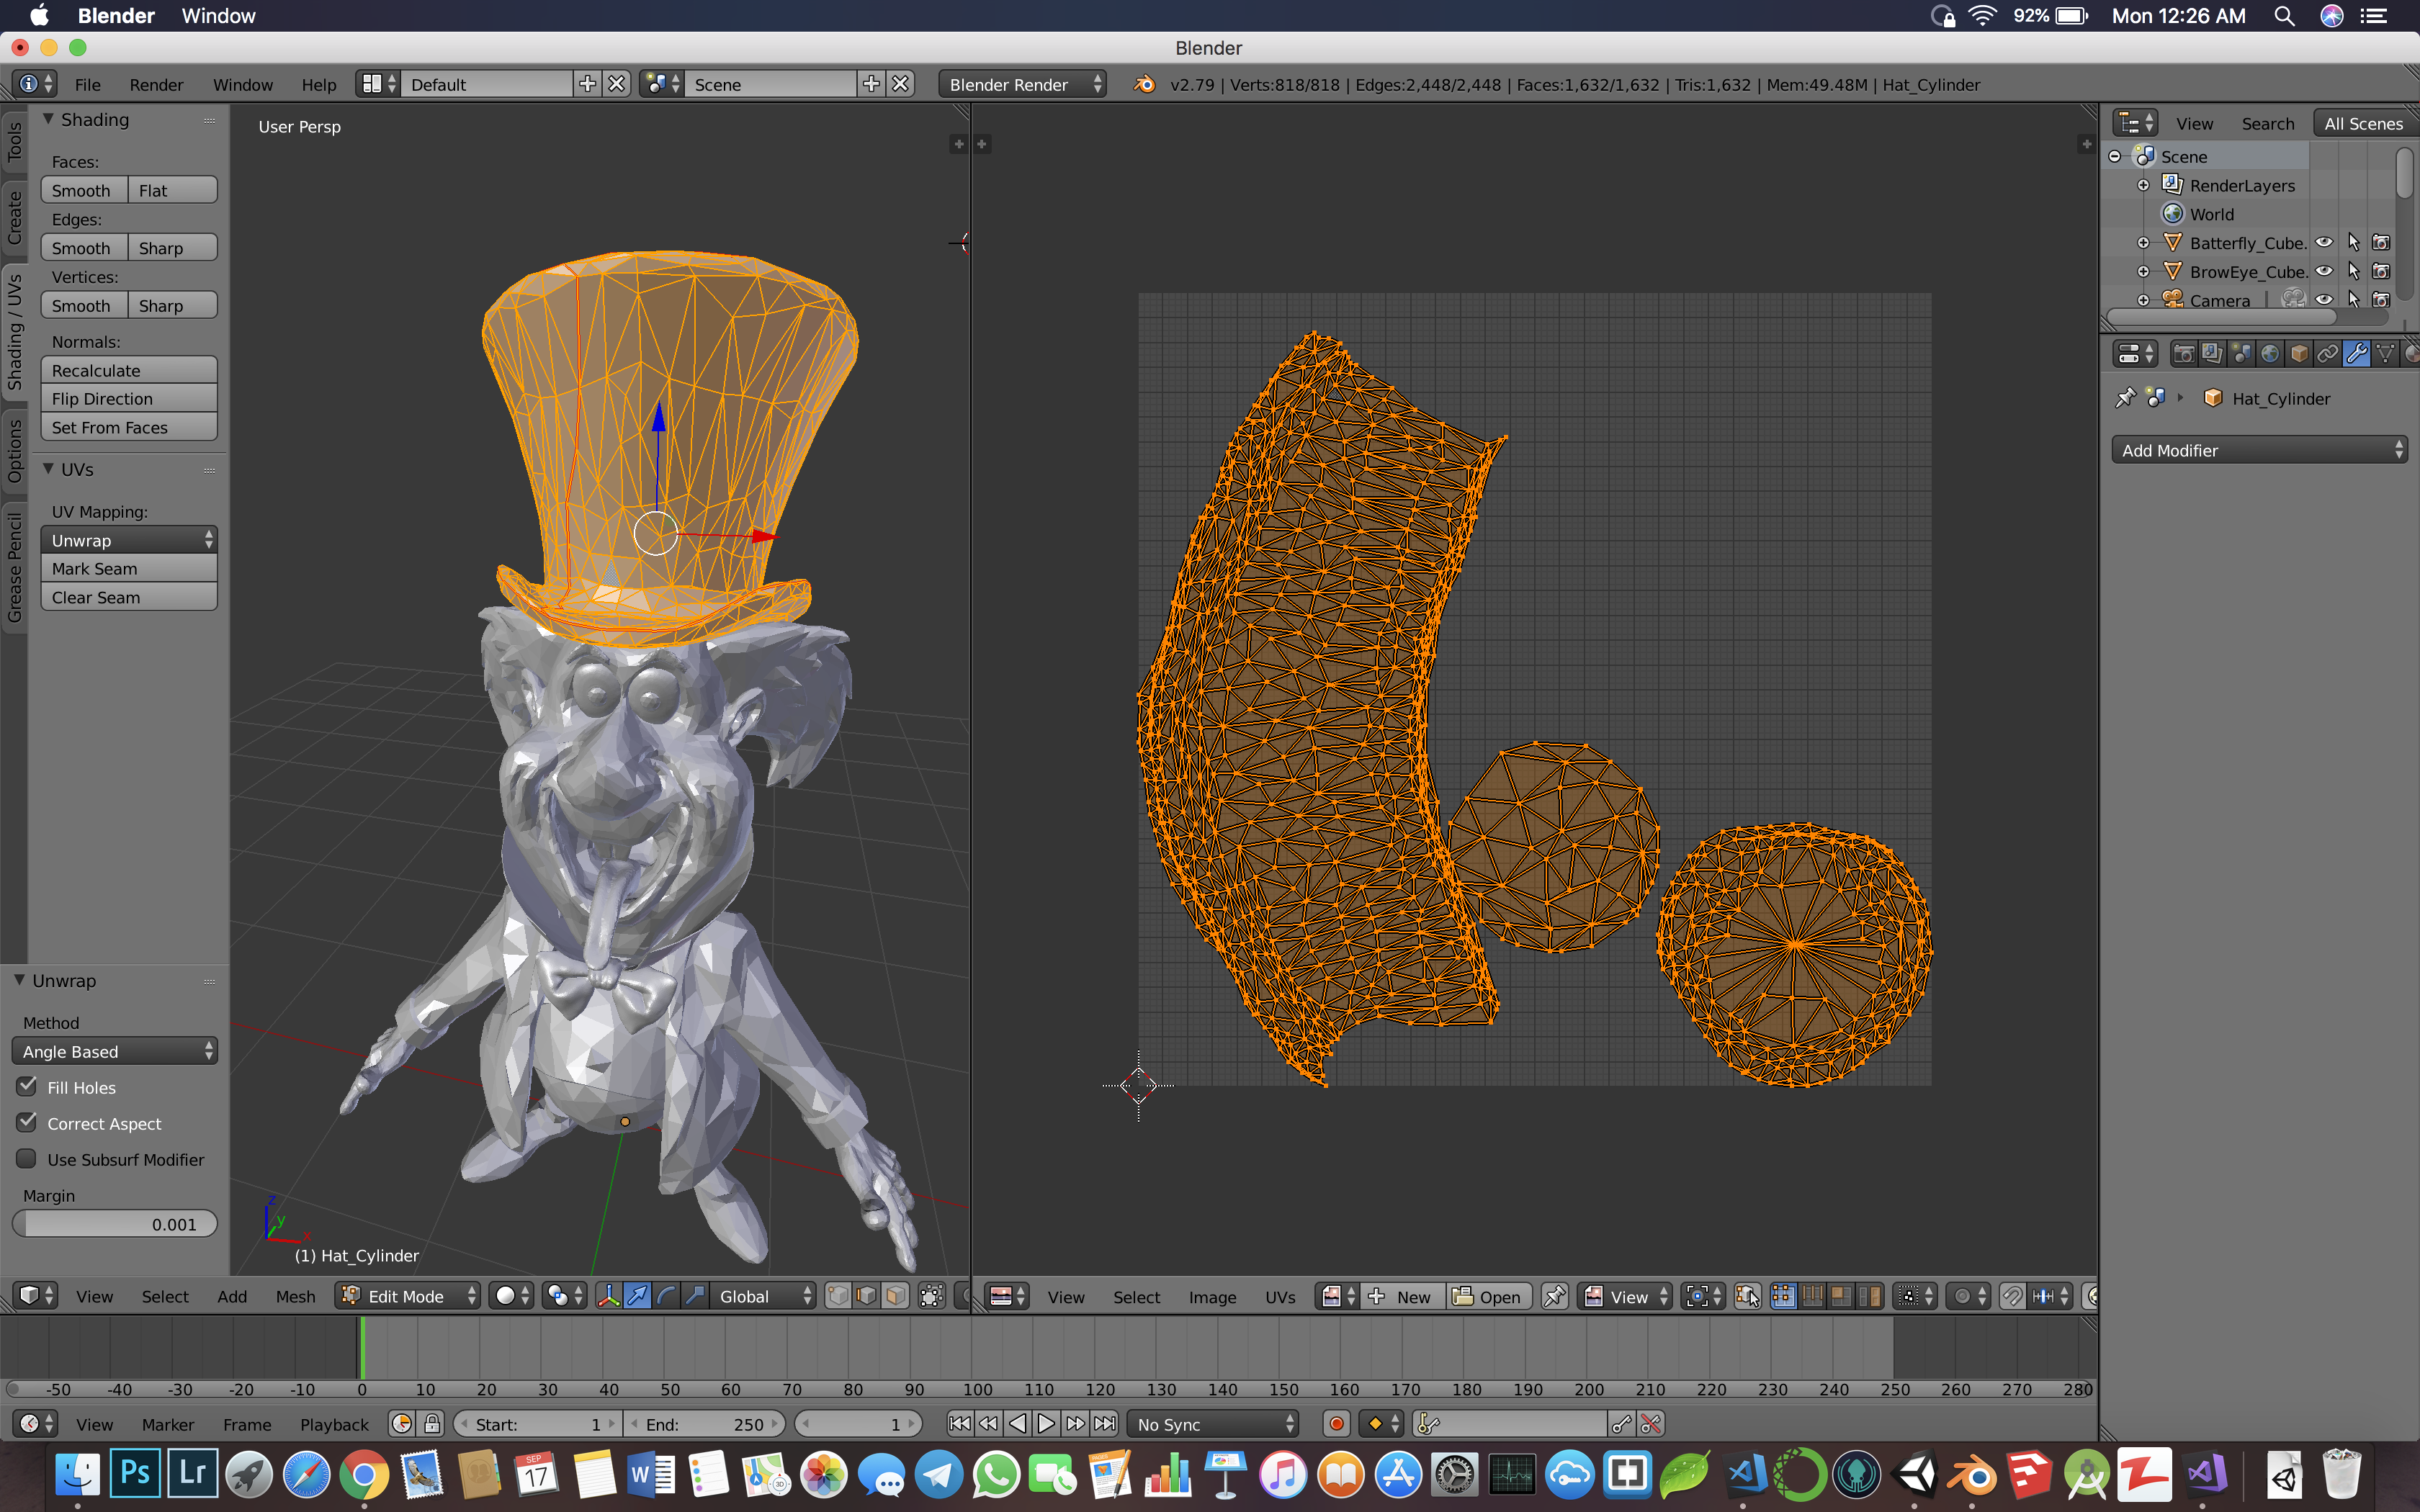Viewport: 2420px width, 1512px height.
Task: Open the World properties tab globe icon
Action: [2270, 354]
